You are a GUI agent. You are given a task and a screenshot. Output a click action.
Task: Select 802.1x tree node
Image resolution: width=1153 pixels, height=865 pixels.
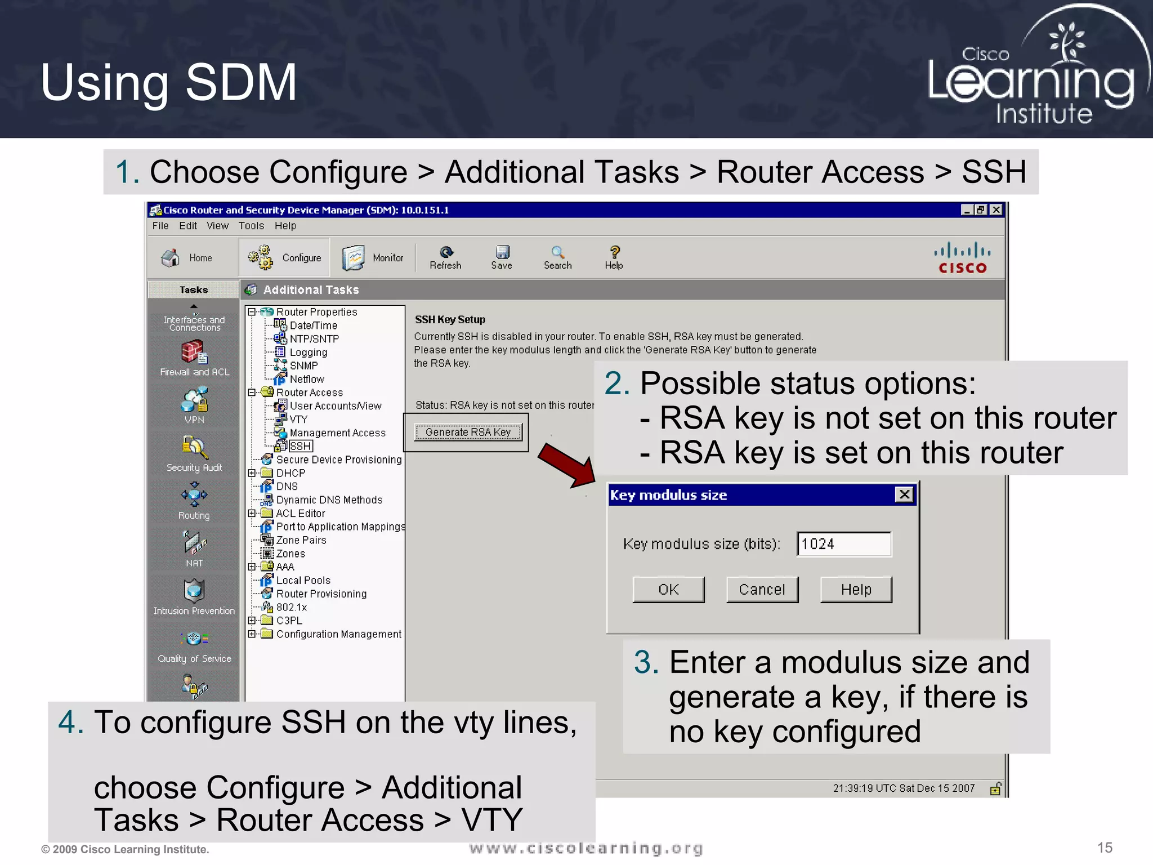[291, 608]
